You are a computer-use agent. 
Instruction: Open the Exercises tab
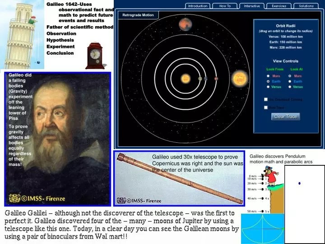[279, 6]
